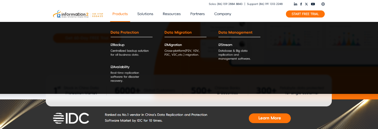Click 'Cross-platform(P2V, V2V' migration description
Screen dimensions: 378x129
coord(182,53)
